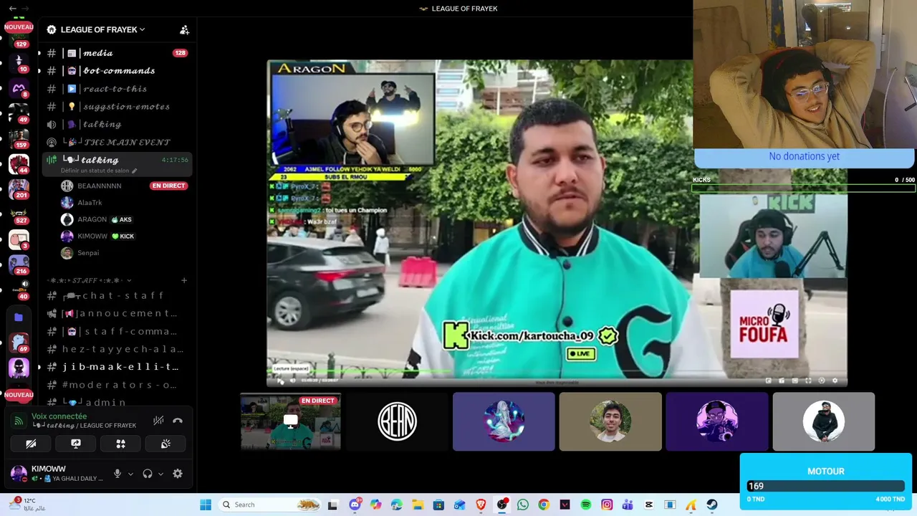Select the live stream thumbnail tile

coord(290,421)
